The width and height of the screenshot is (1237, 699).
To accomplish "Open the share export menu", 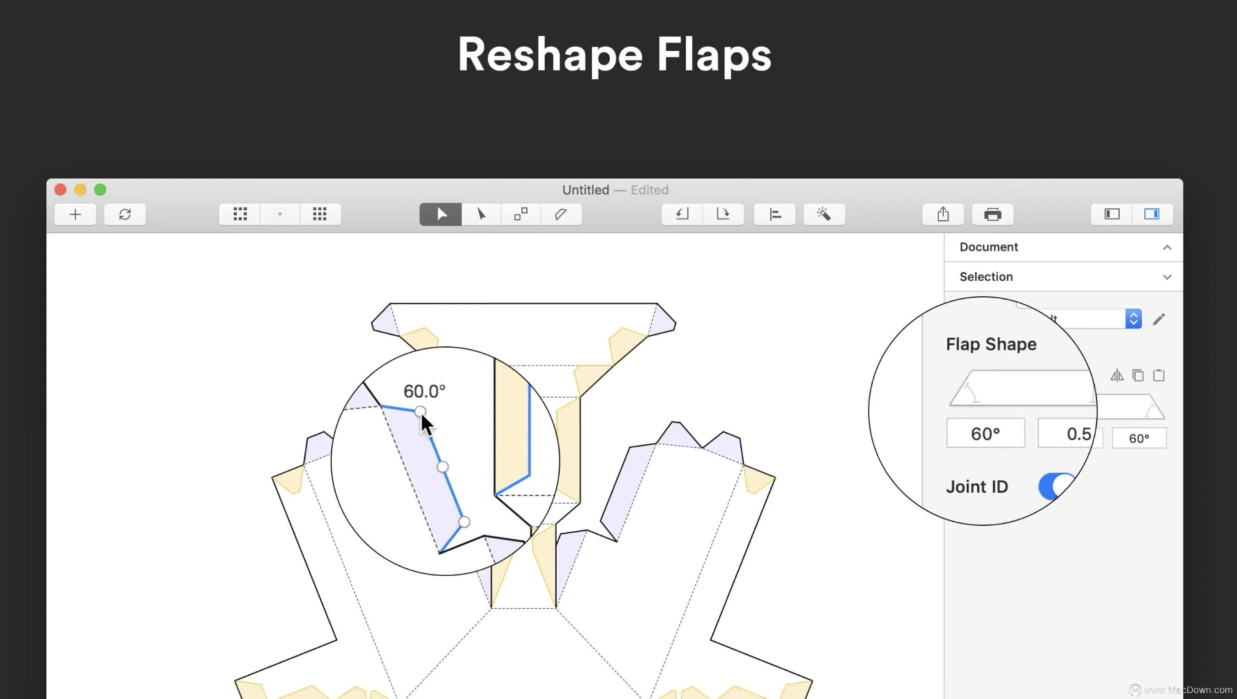I will coord(942,214).
